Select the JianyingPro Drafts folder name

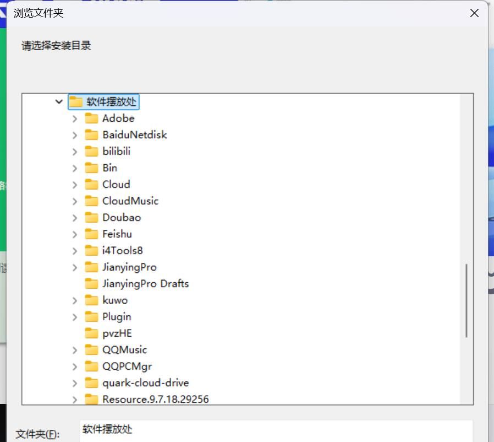coord(146,284)
